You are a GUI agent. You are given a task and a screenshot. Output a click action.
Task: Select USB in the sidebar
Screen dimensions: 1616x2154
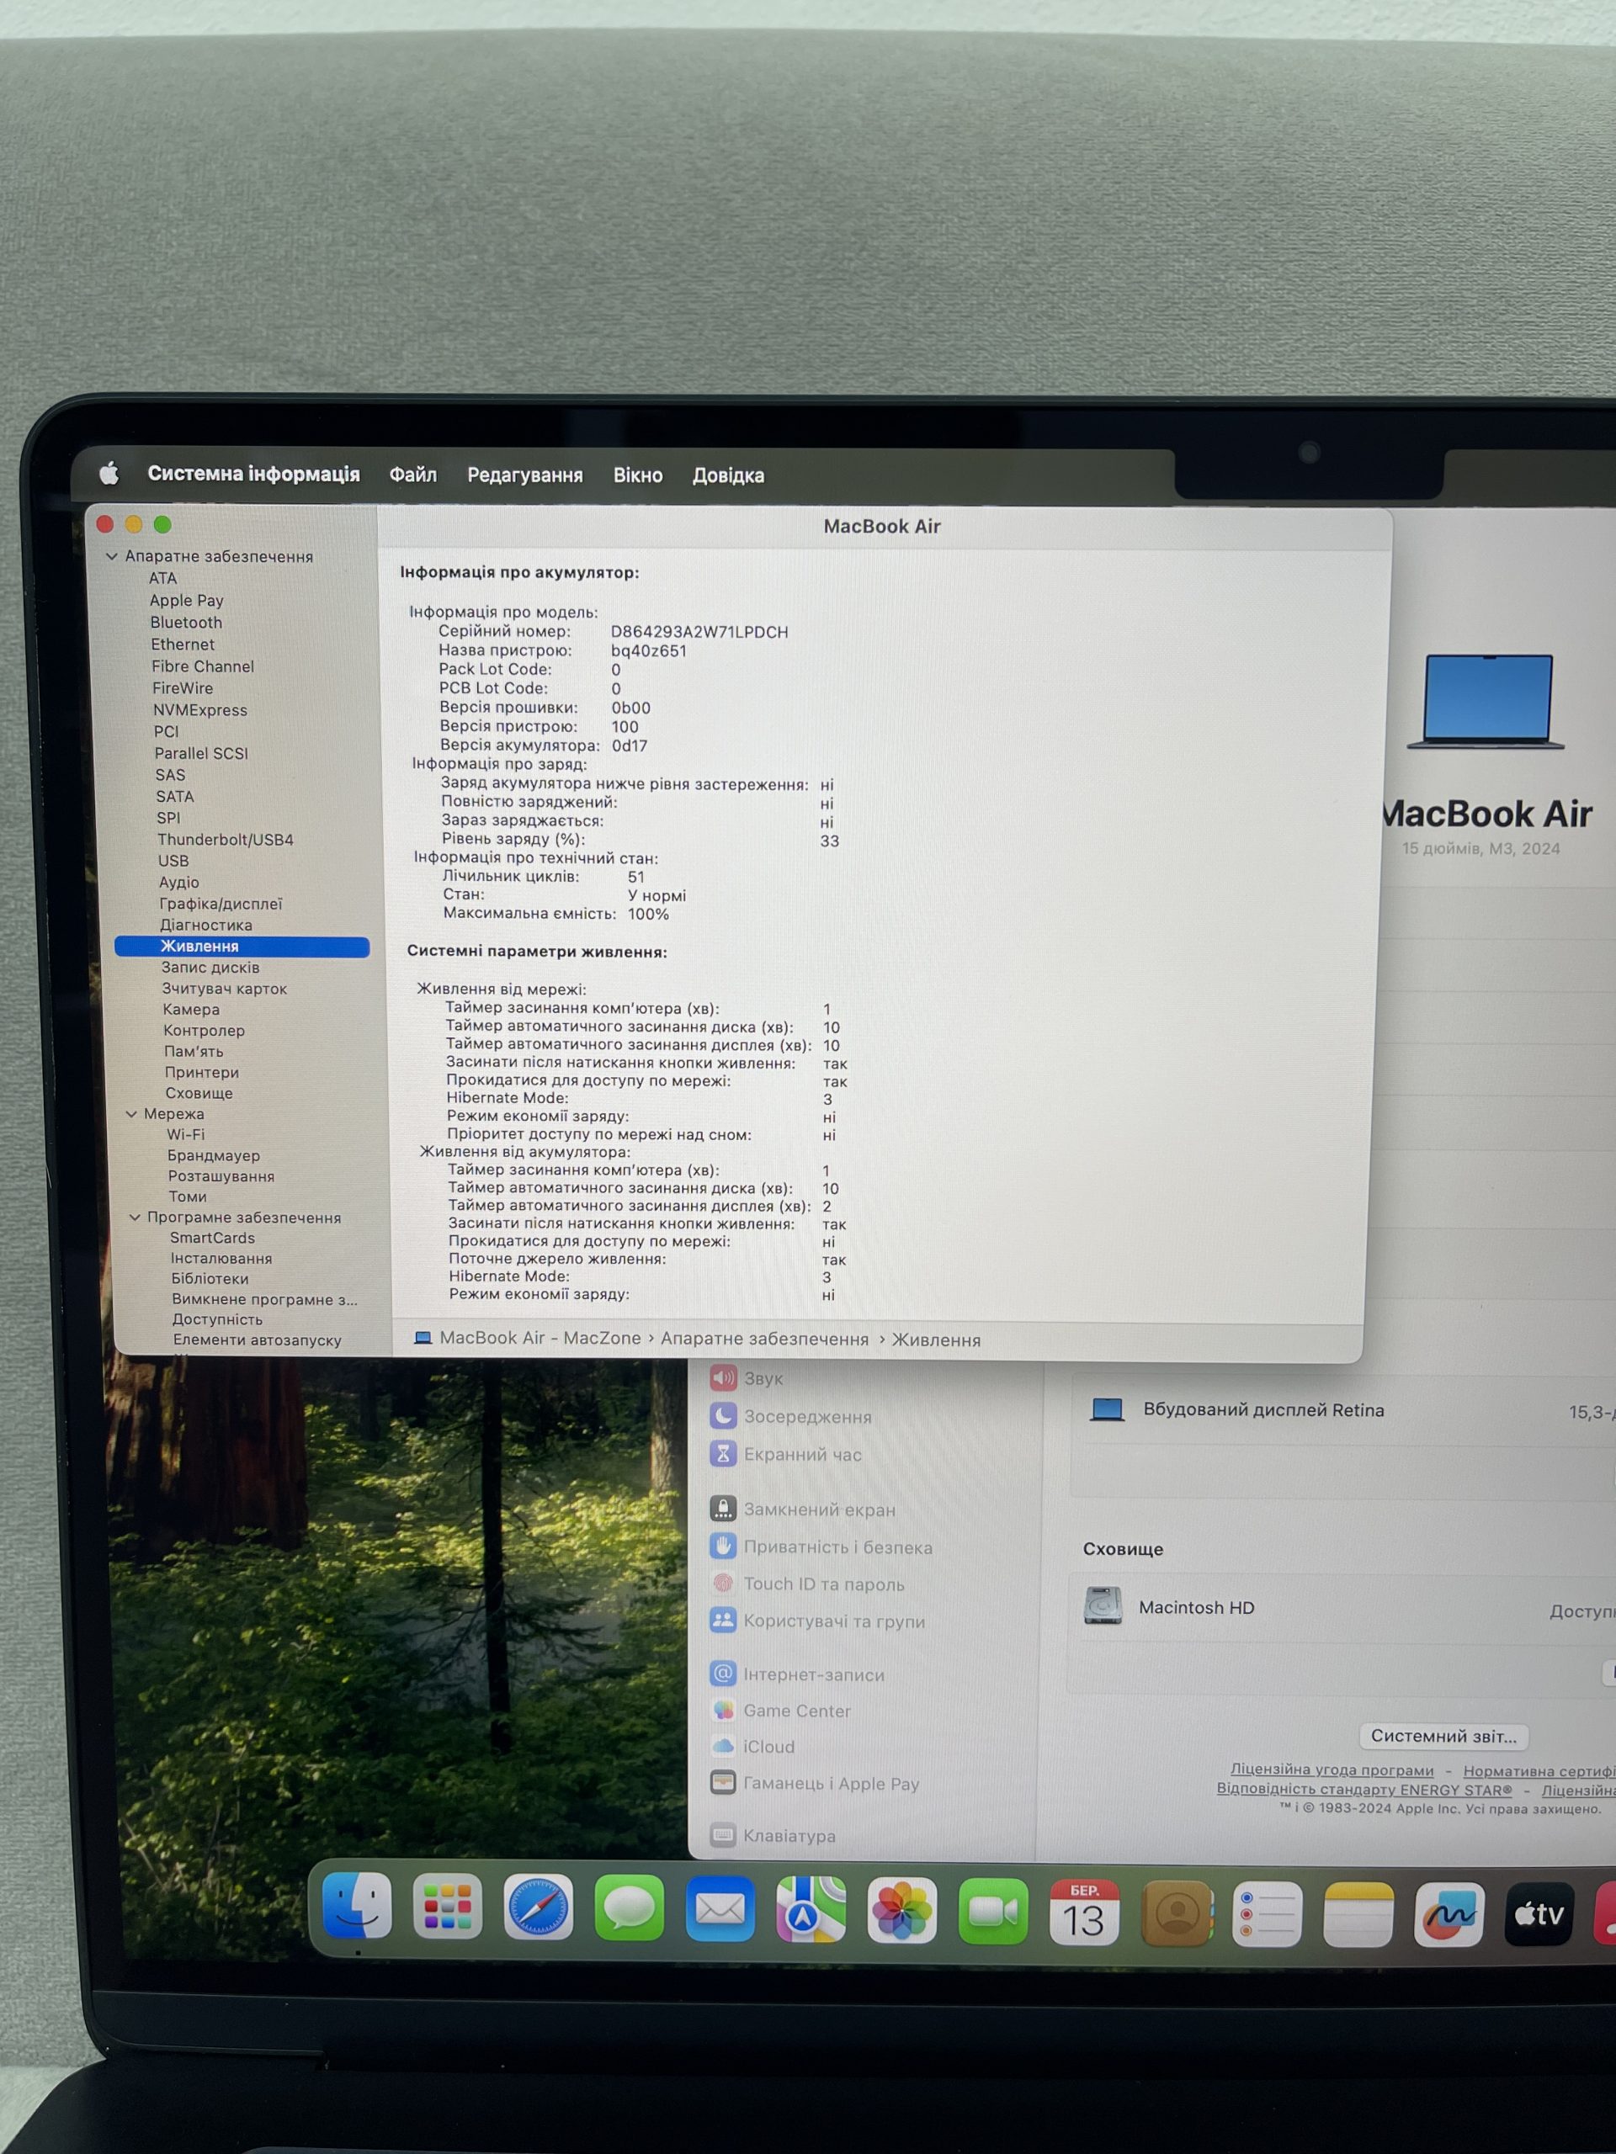(x=173, y=861)
